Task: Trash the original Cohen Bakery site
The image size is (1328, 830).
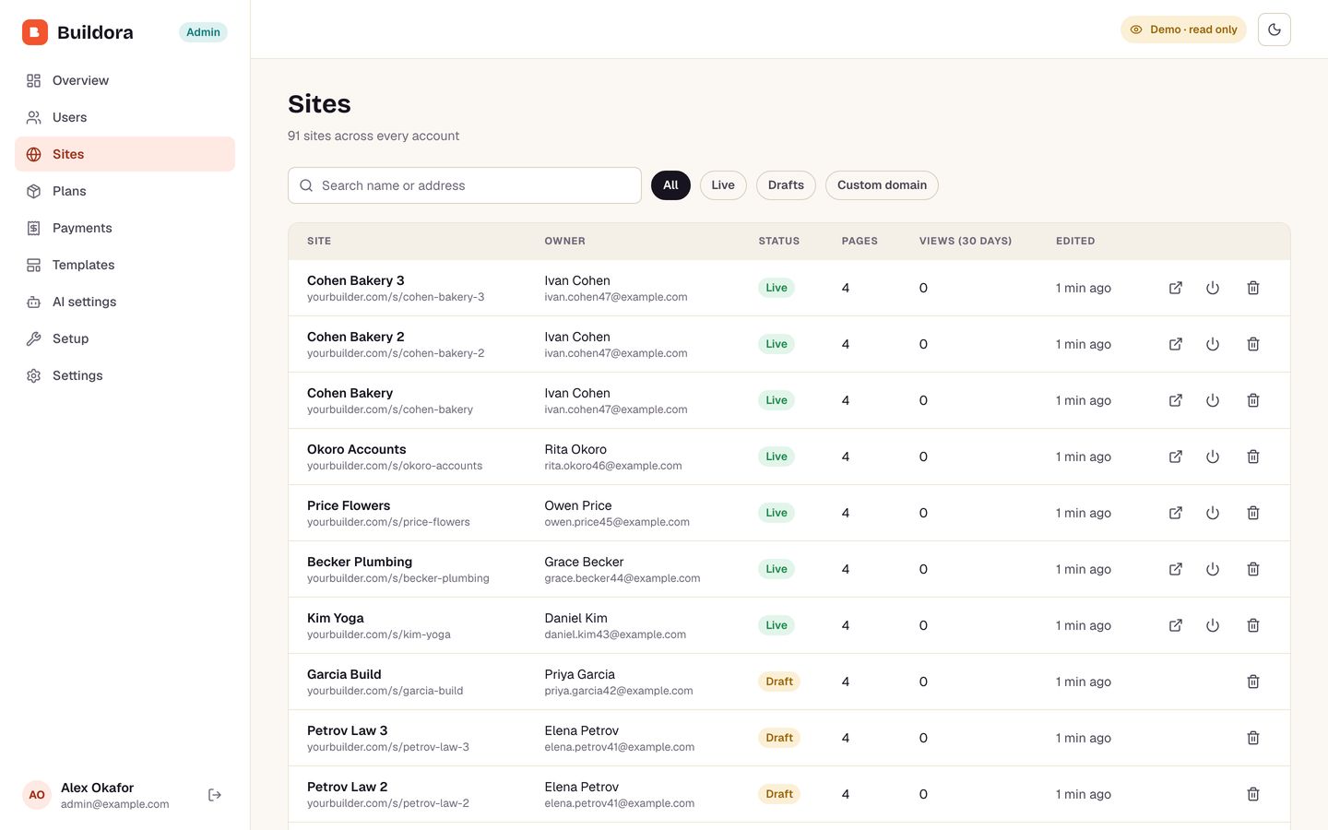Action: click(x=1253, y=400)
